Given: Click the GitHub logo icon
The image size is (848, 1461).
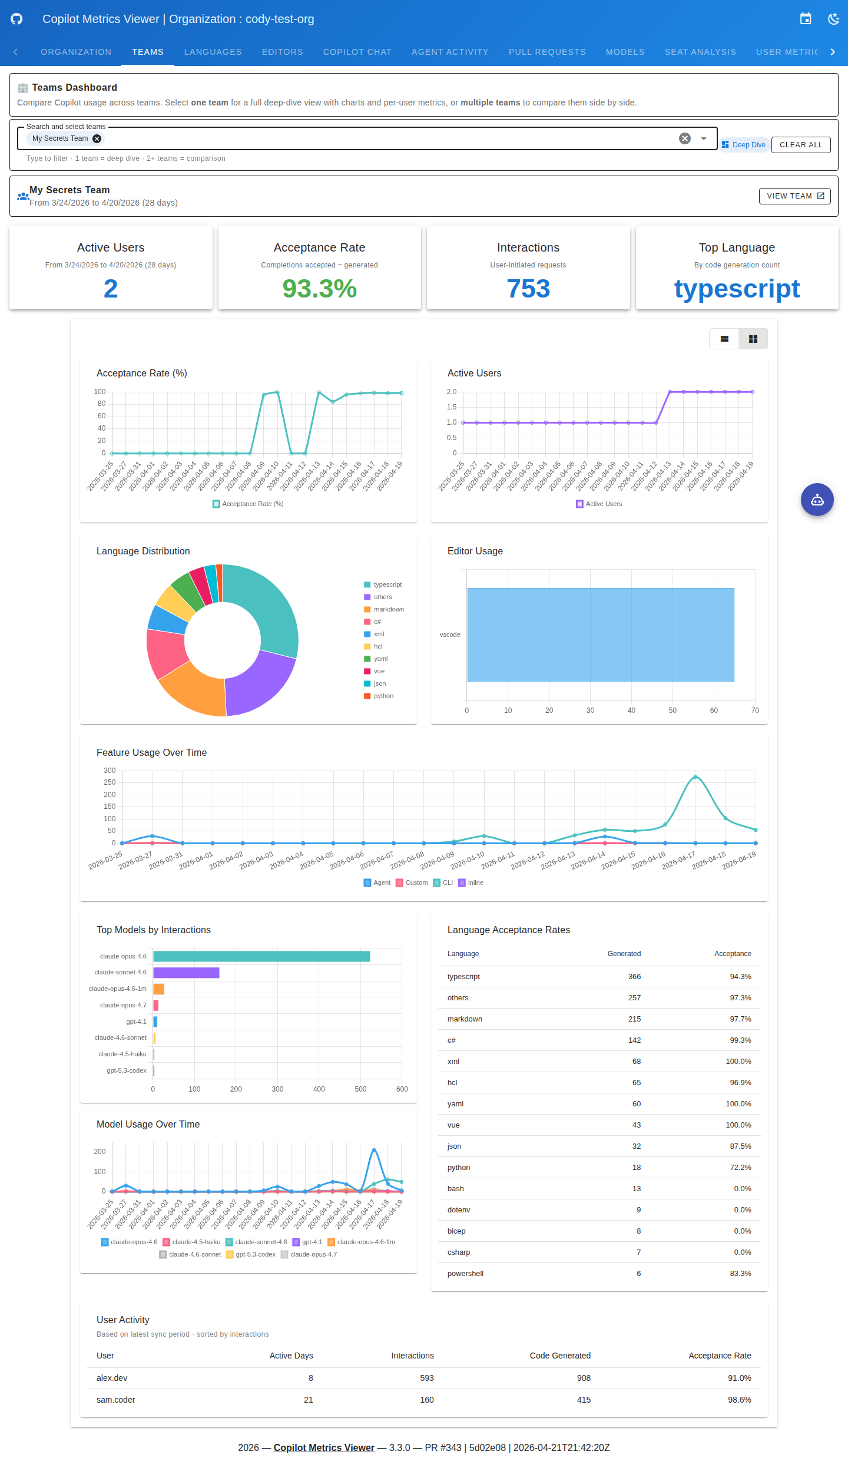Looking at the screenshot, I should 16,19.
